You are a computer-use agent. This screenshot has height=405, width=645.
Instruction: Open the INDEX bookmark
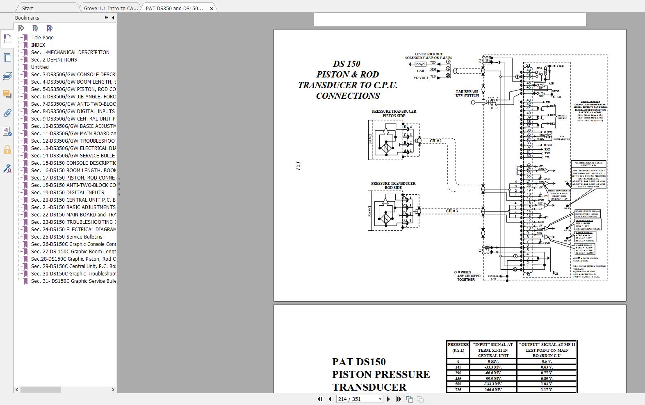click(38, 45)
